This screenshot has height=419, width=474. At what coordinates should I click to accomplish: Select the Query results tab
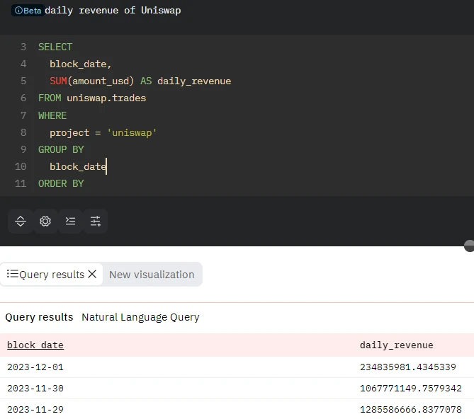pyautogui.click(x=51, y=275)
